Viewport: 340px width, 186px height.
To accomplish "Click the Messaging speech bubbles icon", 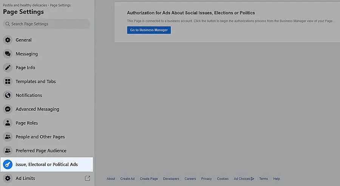I will (8, 54).
